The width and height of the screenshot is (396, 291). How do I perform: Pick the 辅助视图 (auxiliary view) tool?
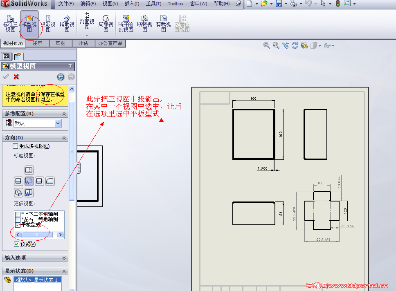click(x=67, y=23)
